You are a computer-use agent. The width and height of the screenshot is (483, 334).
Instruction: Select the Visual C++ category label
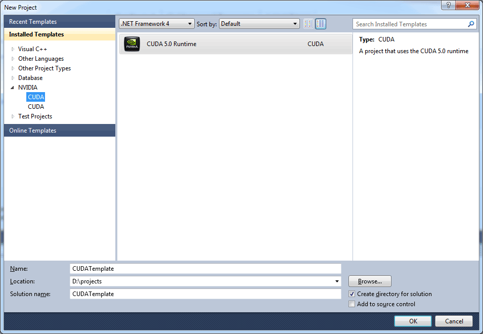(32, 49)
